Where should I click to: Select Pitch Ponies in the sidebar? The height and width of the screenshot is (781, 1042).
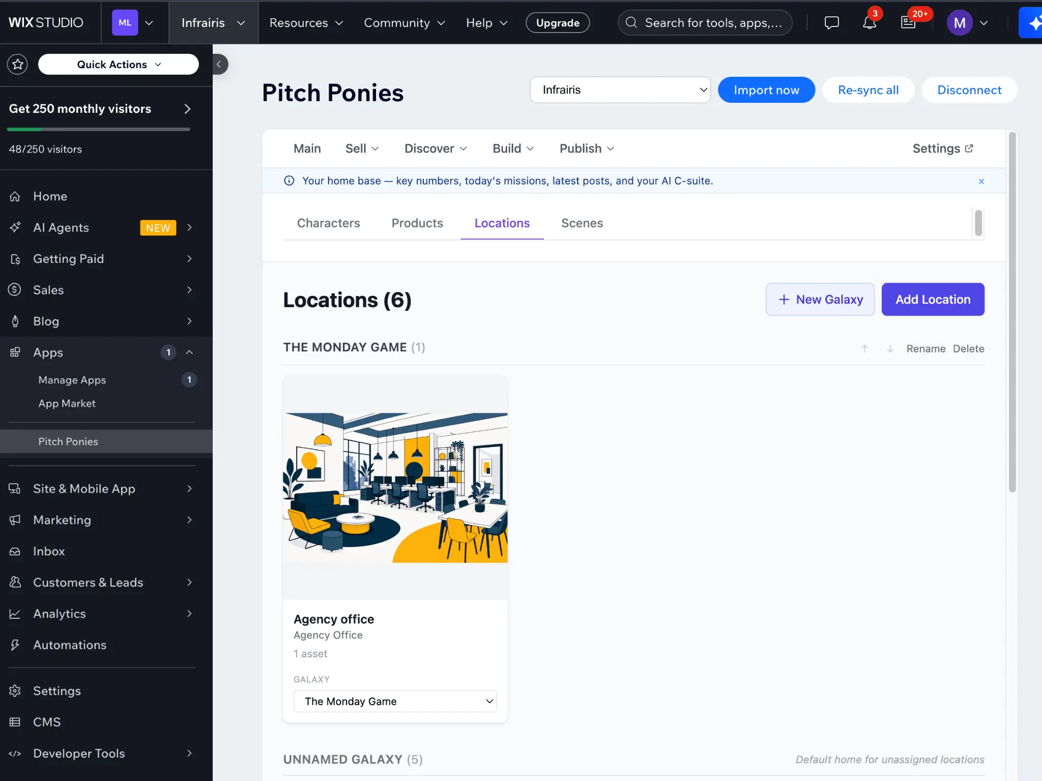click(x=106, y=441)
